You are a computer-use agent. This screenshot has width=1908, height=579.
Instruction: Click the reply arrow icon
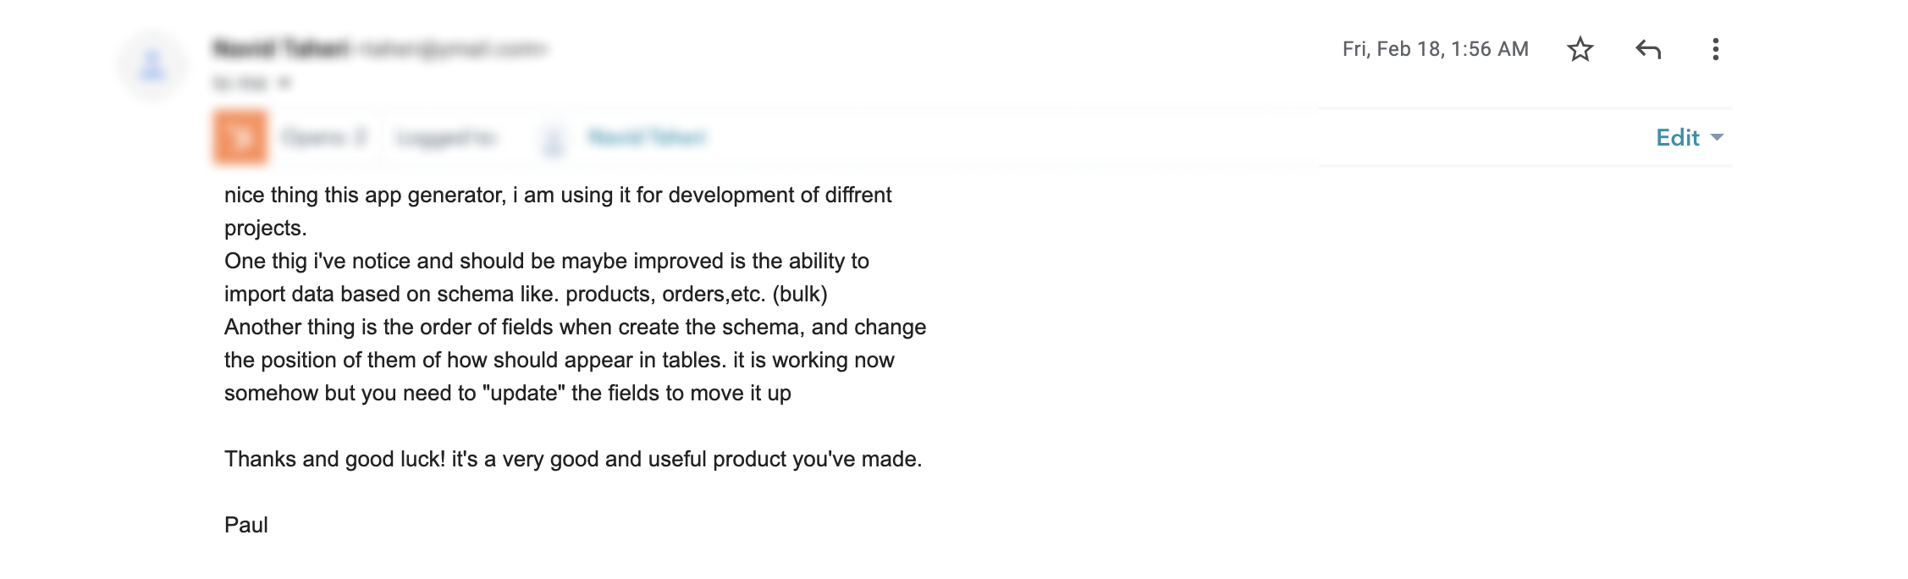1647,49
